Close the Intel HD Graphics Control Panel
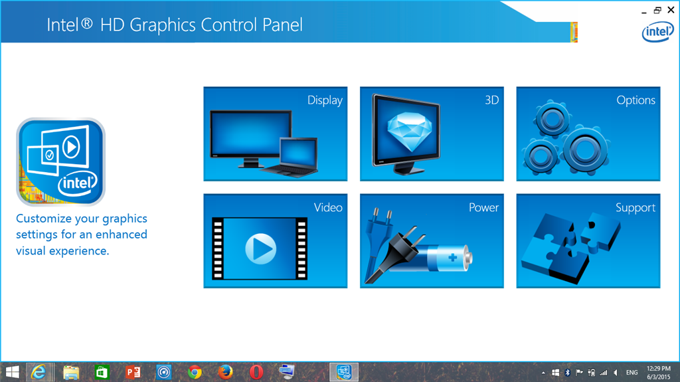This screenshot has height=382, width=680. 671,10
